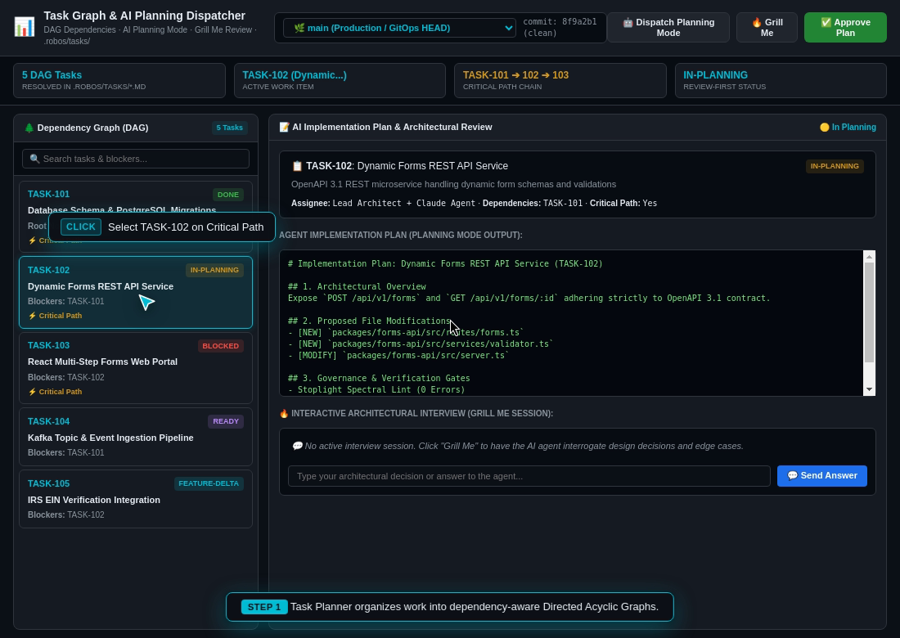Viewport: 900px width, 638px height.
Task: Click magnifier icon in task search box
Action: click(x=34, y=159)
